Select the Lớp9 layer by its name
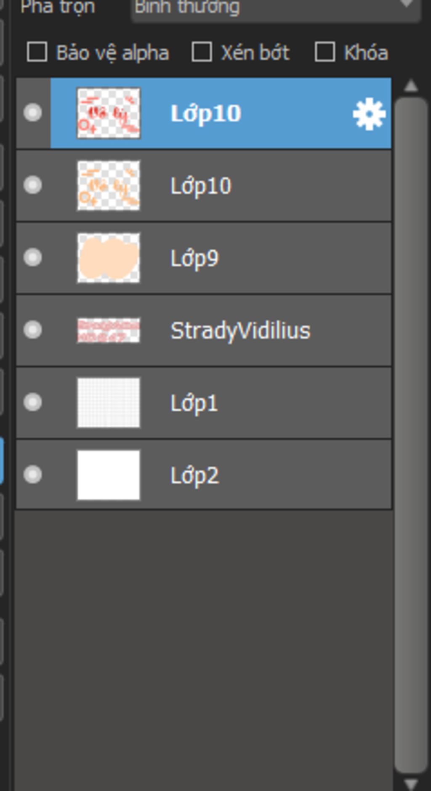Image resolution: width=431 pixels, height=791 pixels. (x=194, y=258)
